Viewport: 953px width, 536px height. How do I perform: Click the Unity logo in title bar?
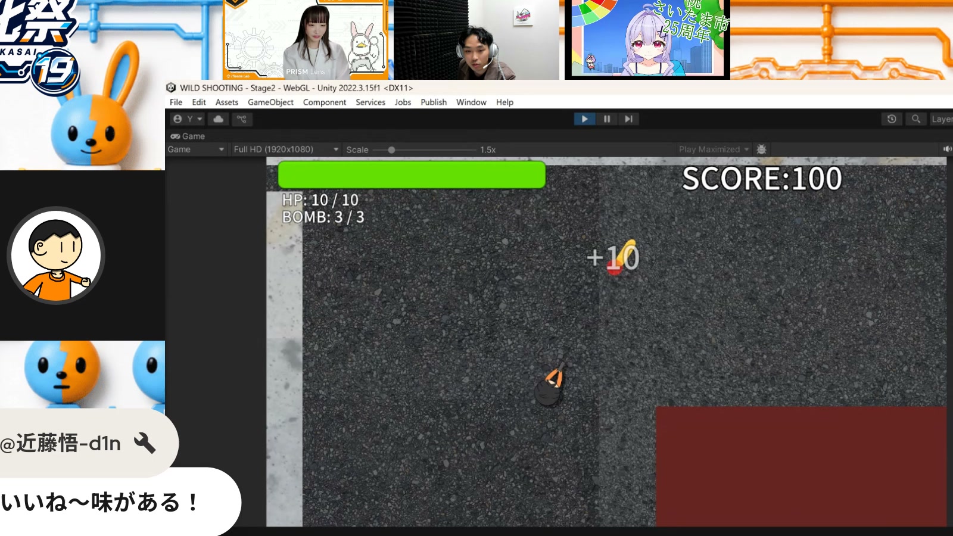click(x=172, y=88)
